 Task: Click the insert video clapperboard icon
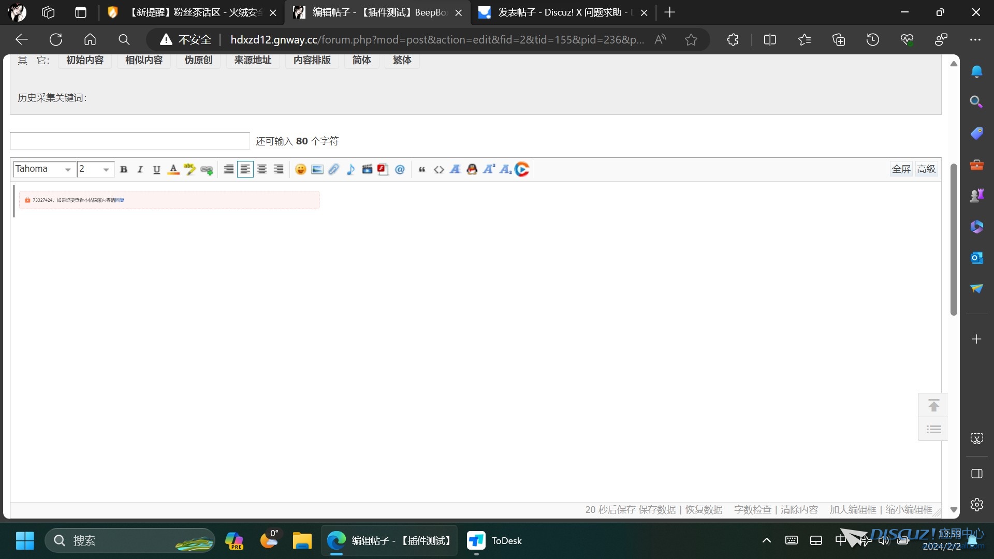click(x=367, y=169)
